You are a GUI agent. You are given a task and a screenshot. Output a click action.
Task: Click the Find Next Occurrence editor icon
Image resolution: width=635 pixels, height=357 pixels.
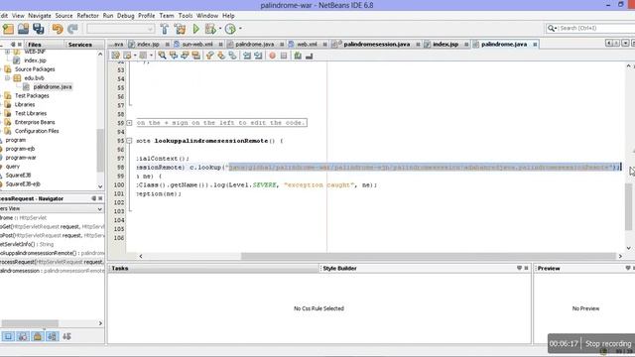point(185,56)
